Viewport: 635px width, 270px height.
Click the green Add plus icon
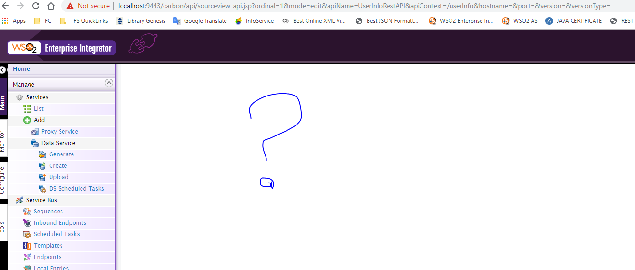(27, 120)
